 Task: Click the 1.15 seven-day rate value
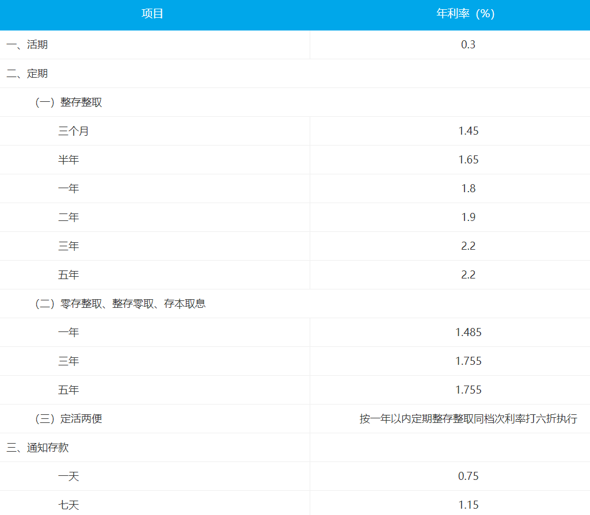[x=468, y=505]
